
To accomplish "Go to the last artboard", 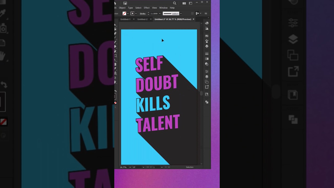I will [169, 167].
